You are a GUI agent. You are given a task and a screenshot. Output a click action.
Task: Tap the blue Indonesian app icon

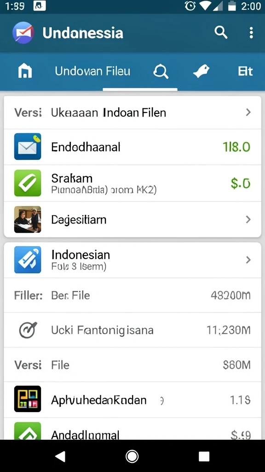click(x=28, y=260)
